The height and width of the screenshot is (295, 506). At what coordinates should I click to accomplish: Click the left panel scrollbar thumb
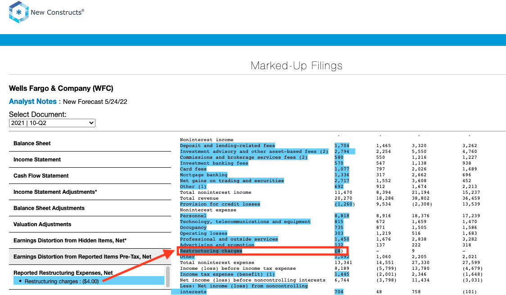[x=167, y=276]
